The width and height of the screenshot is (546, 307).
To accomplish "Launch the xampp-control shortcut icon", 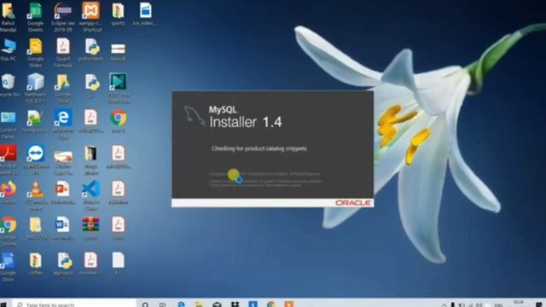I will pyautogui.click(x=90, y=17).
